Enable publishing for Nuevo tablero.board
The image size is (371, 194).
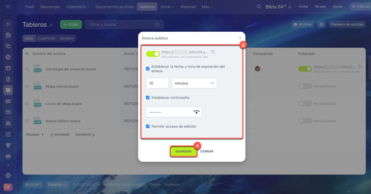[305, 121]
